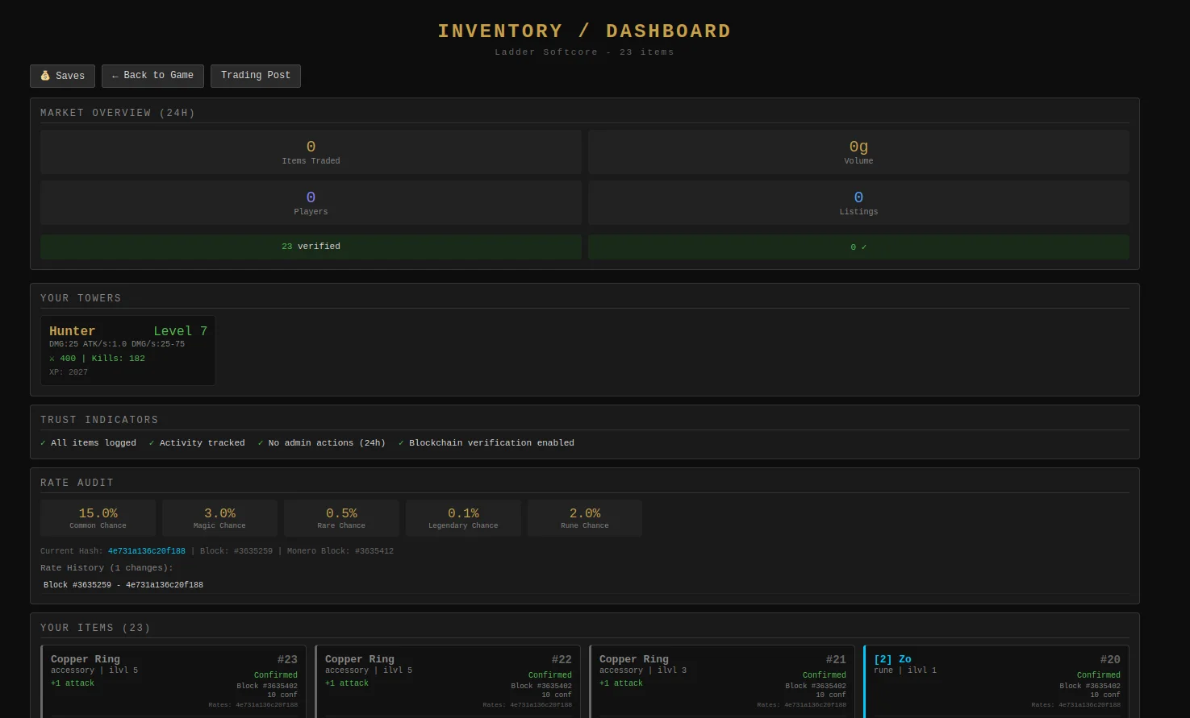Click the Rare Chance rate box
The image size is (1190, 718).
[341, 518]
